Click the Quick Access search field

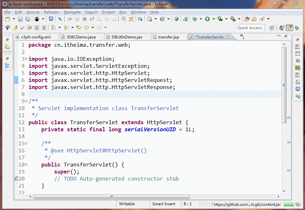[250, 28]
